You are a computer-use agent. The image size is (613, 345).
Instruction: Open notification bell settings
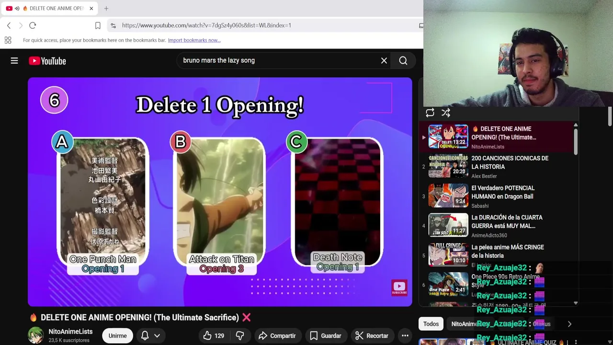click(x=145, y=336)
